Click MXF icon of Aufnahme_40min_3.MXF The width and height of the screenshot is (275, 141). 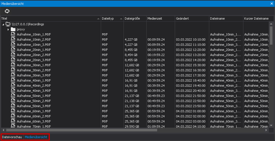coord(13,91)
